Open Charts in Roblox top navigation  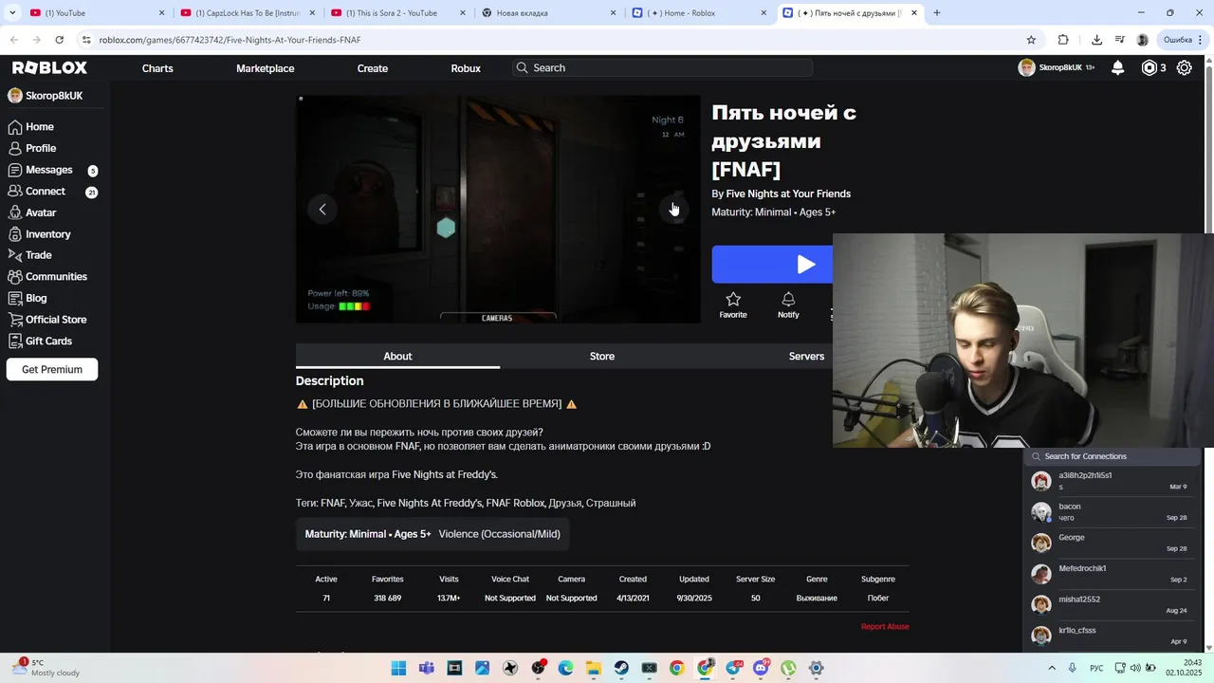coord(157,68)
